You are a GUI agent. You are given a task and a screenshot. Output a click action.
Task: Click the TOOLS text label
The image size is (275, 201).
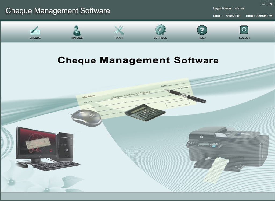[118, 38]
